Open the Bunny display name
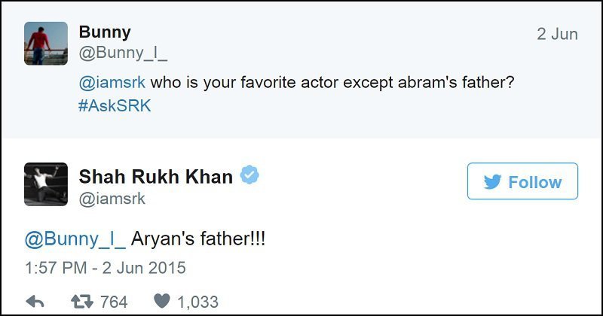Image resolution: width=603 pixels, height=316 pixels. (x=105, y=32)
